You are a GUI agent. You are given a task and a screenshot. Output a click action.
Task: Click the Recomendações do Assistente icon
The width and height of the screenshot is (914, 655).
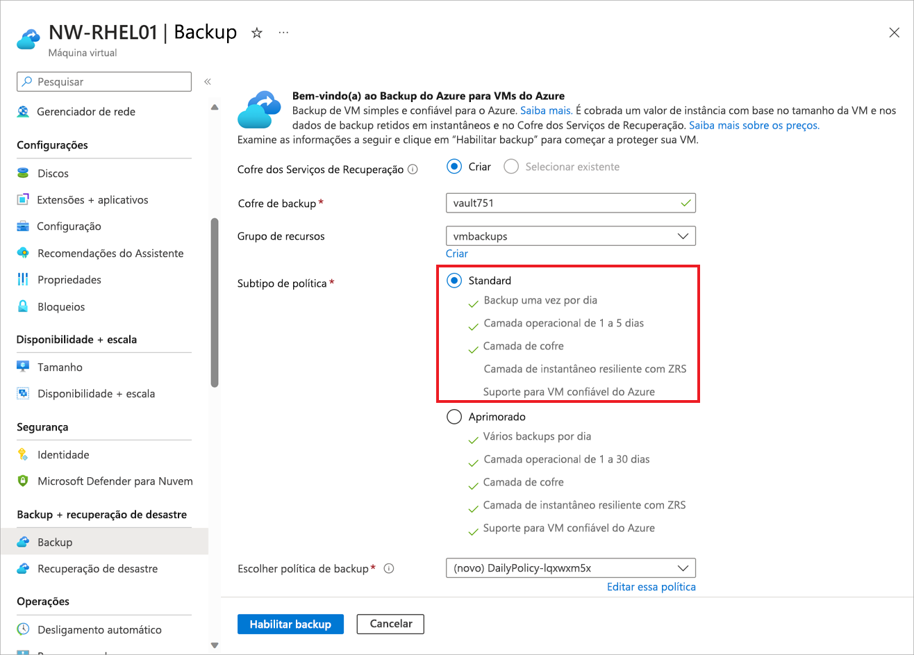pos(23,253)
